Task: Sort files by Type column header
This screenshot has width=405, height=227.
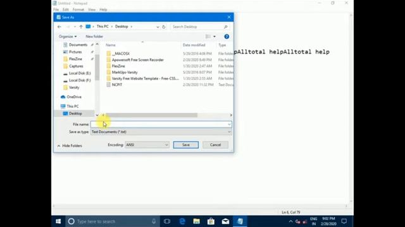Action: (222, 45)
